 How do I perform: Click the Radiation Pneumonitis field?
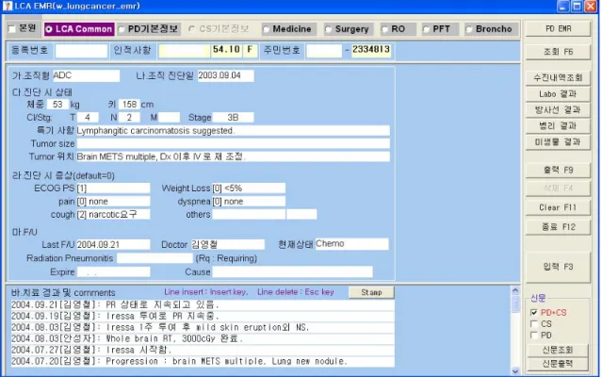[x=155, y=258]
